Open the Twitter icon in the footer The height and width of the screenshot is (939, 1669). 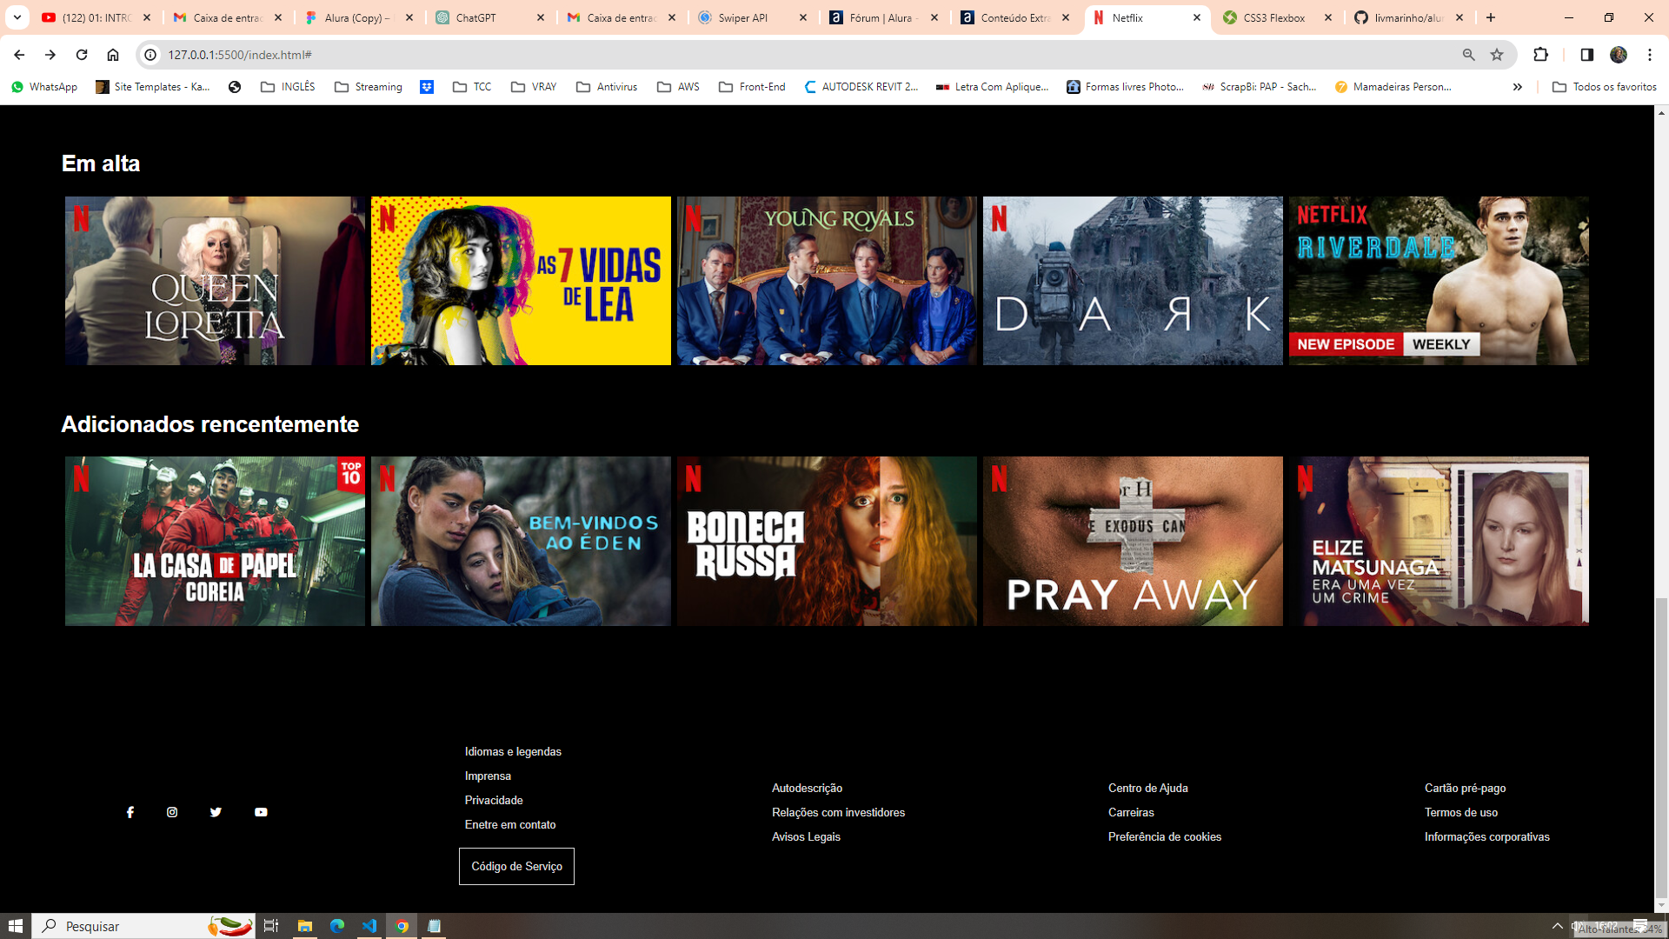pos(216,812)
